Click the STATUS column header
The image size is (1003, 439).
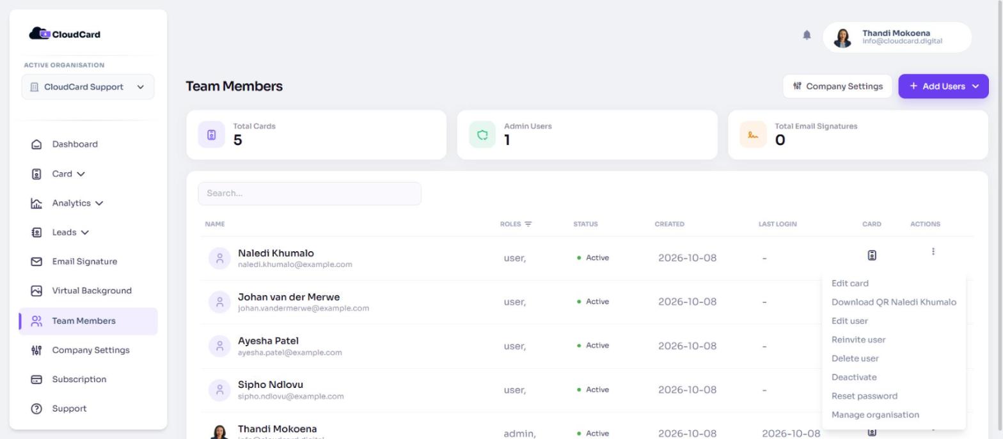click(x=585, y=224)
